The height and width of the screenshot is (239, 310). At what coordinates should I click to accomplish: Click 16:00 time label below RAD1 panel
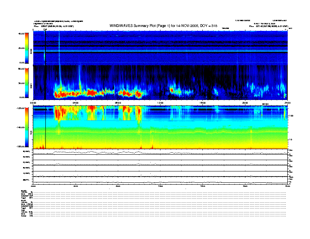point(203,103)
